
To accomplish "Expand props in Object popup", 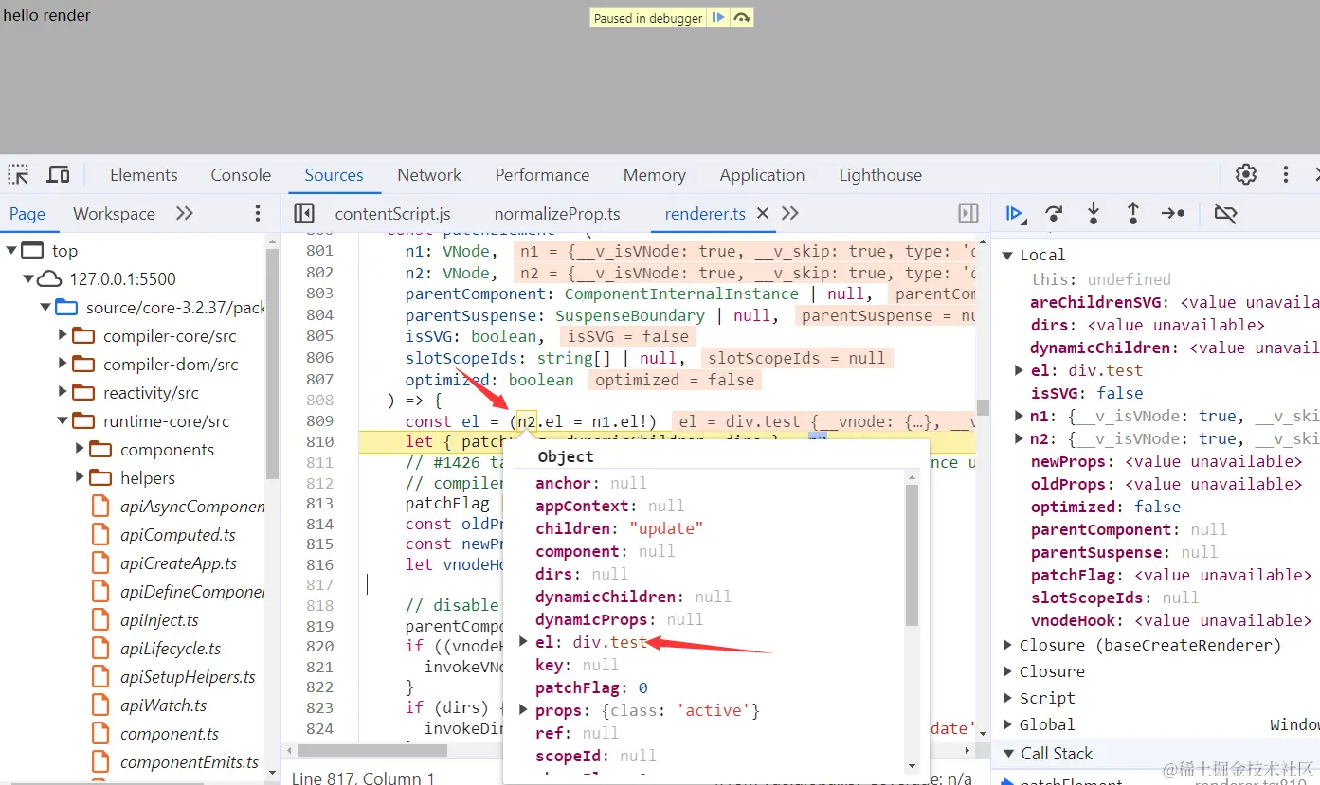I will [x=522, y=710].
